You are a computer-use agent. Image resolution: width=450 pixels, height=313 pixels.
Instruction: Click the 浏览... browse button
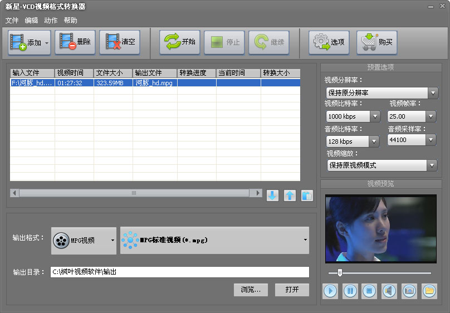pyautogui.click(x=251, y=290)
